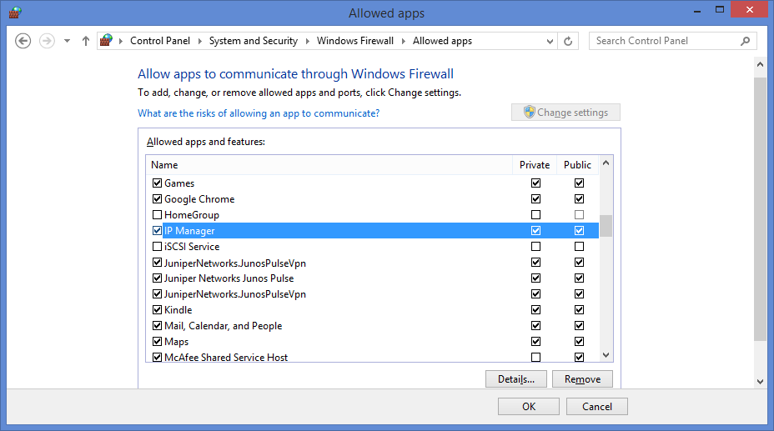Click the Refresh button beside the address bar
774x431 pixels.
tap(568, 41)
